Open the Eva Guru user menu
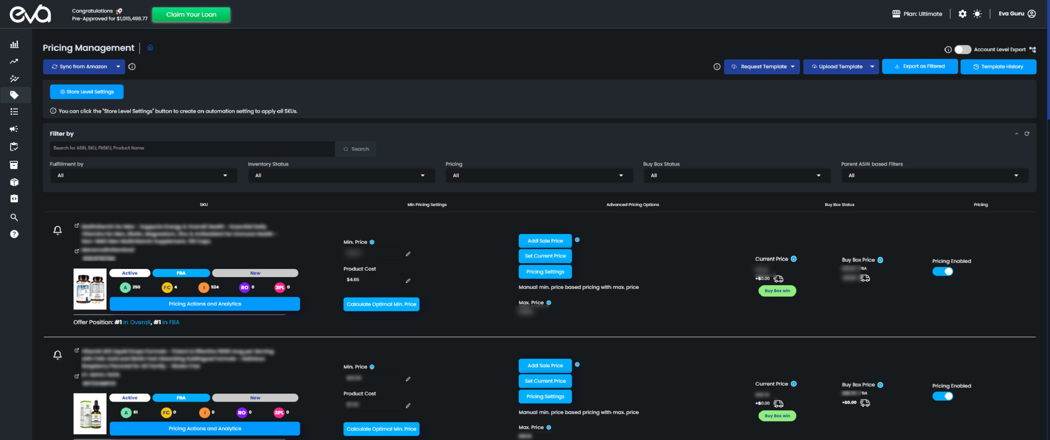The image size is (1050, 440). coord(1017,14)
